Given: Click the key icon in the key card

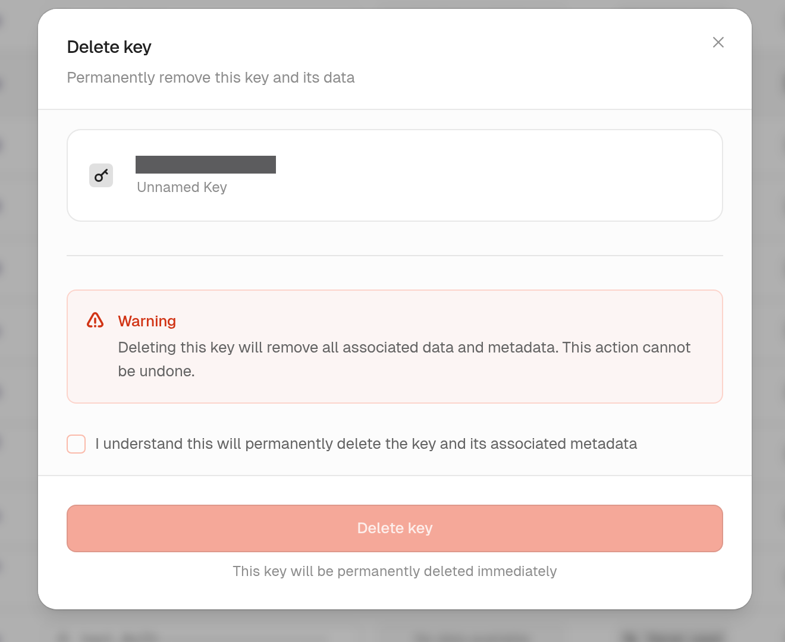Looking at the screenshot, I should pyautogui.click(x=101, y=175).
